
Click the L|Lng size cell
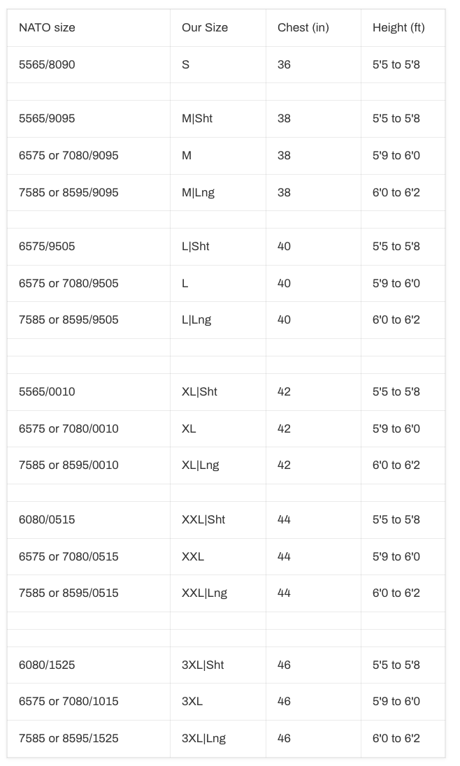tap(196, 320)
